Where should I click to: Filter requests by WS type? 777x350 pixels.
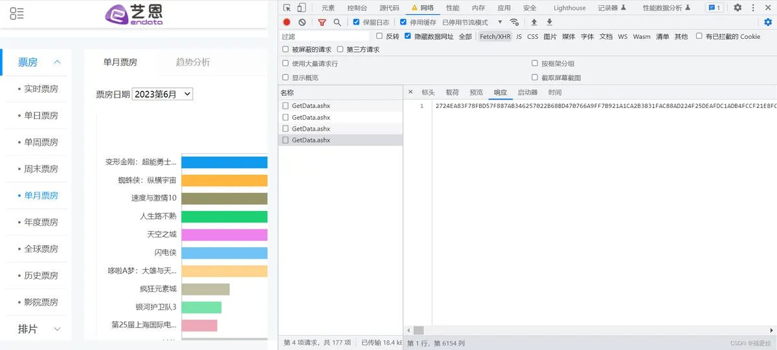pyautogui.click(x=622, y=37)
